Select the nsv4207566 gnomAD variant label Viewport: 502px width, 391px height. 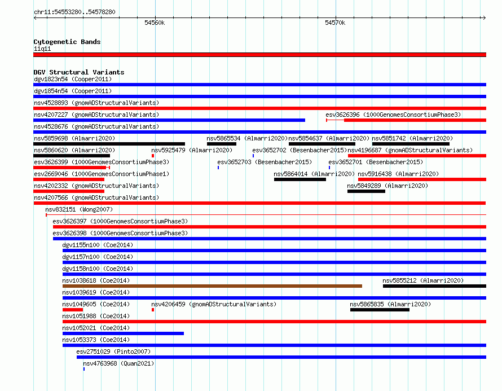[x=96, y=197]
